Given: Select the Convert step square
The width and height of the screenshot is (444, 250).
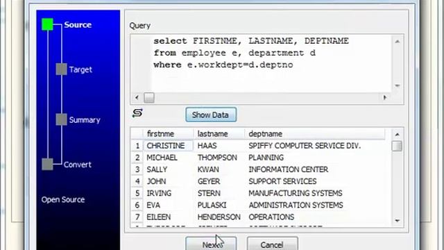Looking at the screenshot, I should pyautogui.click(x=47, y=165).
